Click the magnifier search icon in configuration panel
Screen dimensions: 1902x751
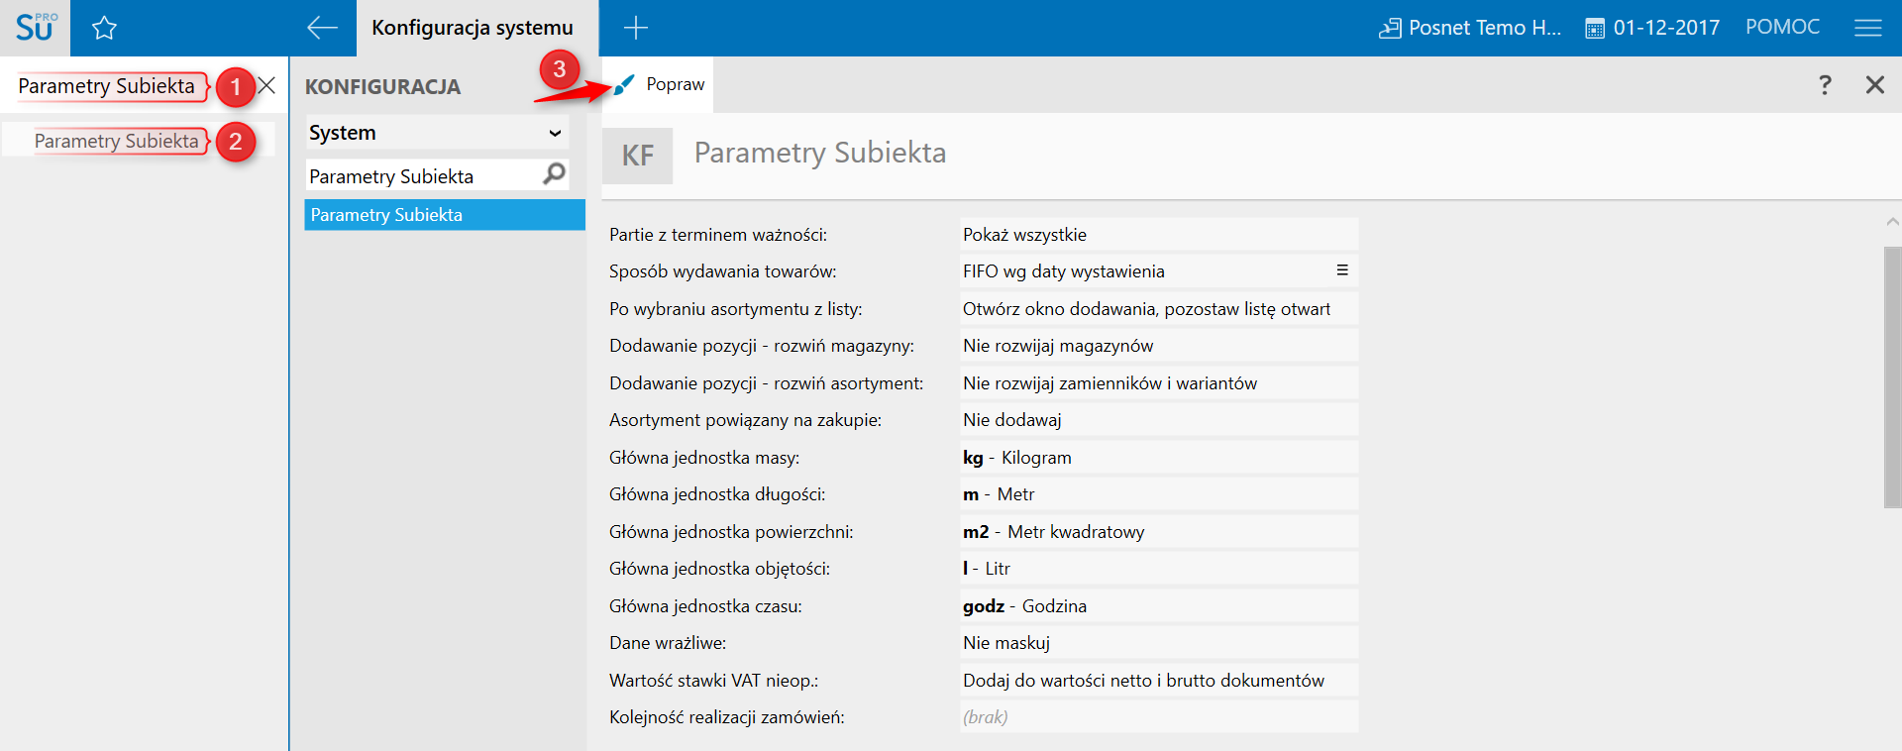(555, 174)
